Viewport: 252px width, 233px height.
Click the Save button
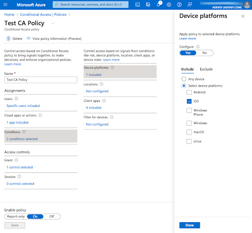click(15, 225)
